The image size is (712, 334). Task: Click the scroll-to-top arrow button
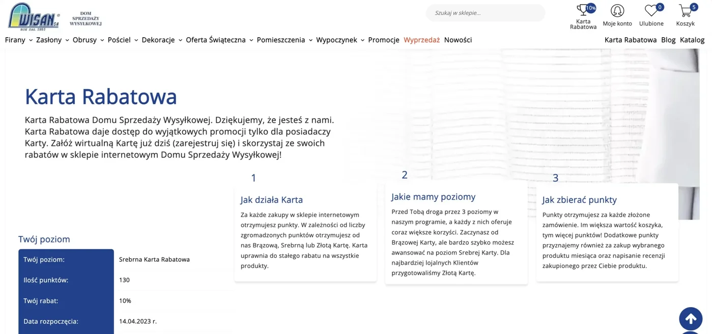pyautogui.click(x=691, y=319)
